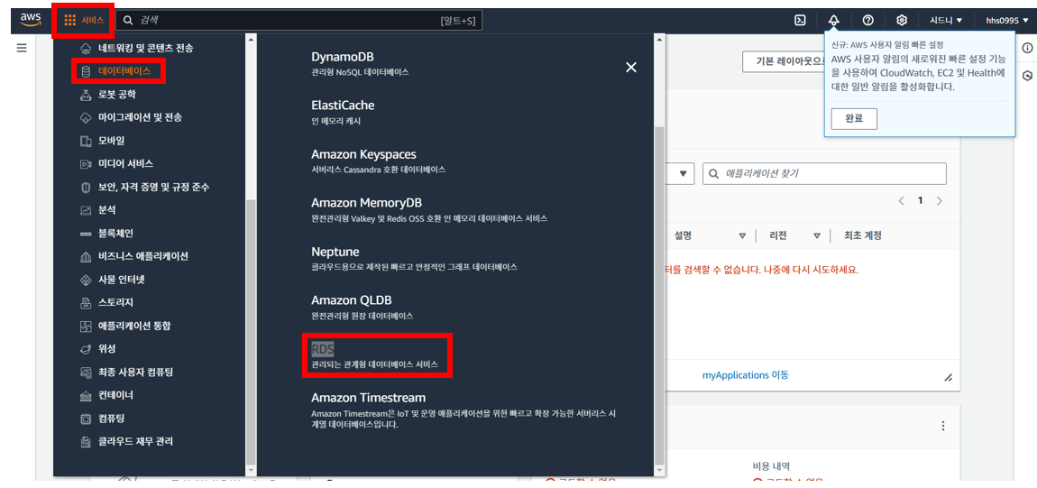Click 기본 레이아웃 reset button
The width and height of the screenshot is (1037, 488).
(x=782, y=61)
